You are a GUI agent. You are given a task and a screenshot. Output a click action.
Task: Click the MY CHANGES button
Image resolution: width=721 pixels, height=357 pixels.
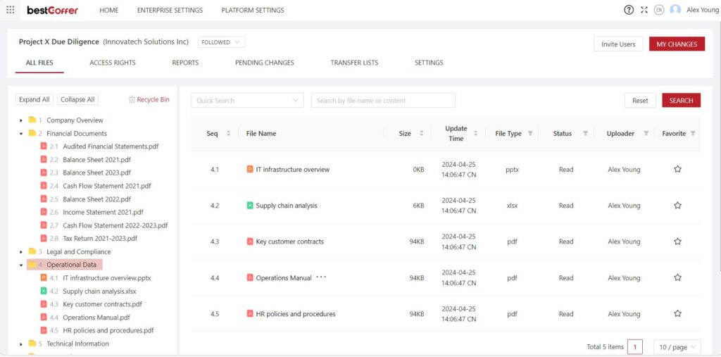(x=677, y=44)
